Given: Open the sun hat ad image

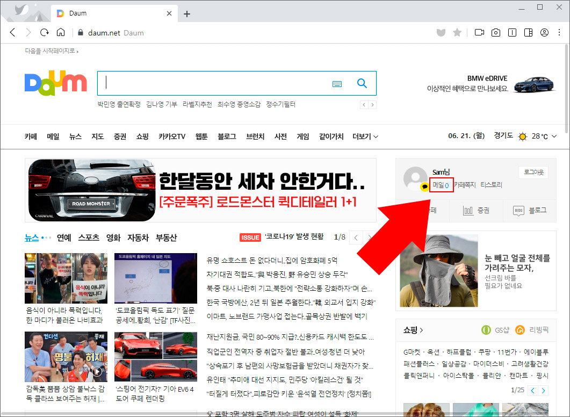Looking at the screenshot, I should 439,271.
